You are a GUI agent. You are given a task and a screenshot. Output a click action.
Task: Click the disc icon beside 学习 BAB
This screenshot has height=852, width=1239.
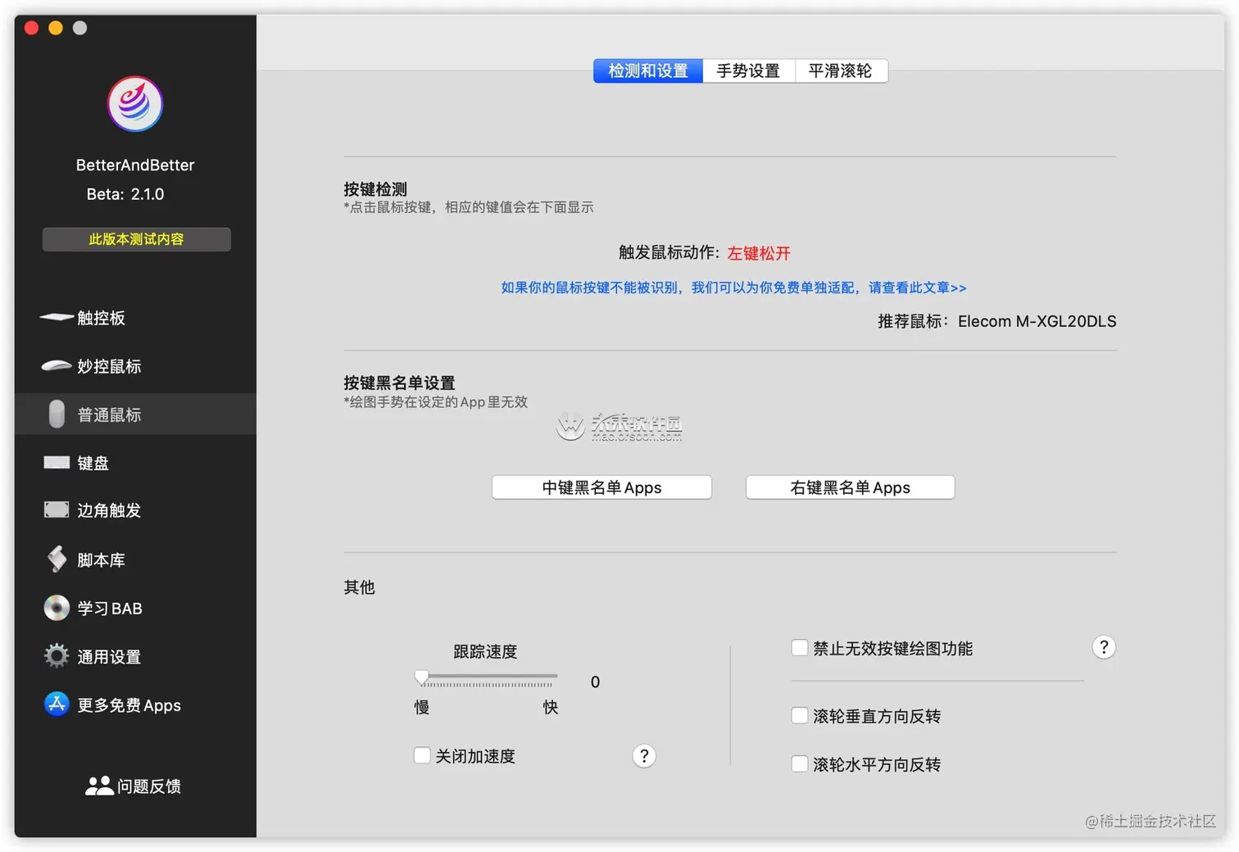pyautogui.click(x=57, y=608)
